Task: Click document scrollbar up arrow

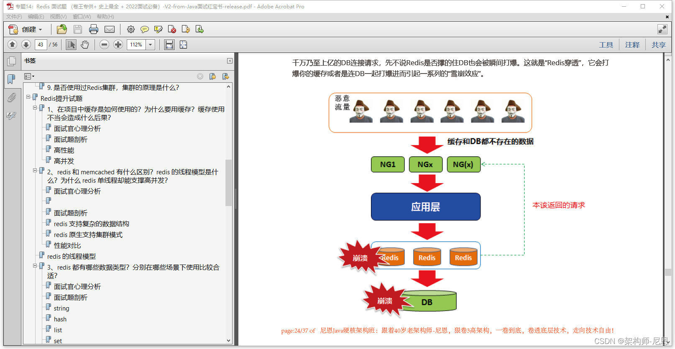Action: tap(668, 60)
